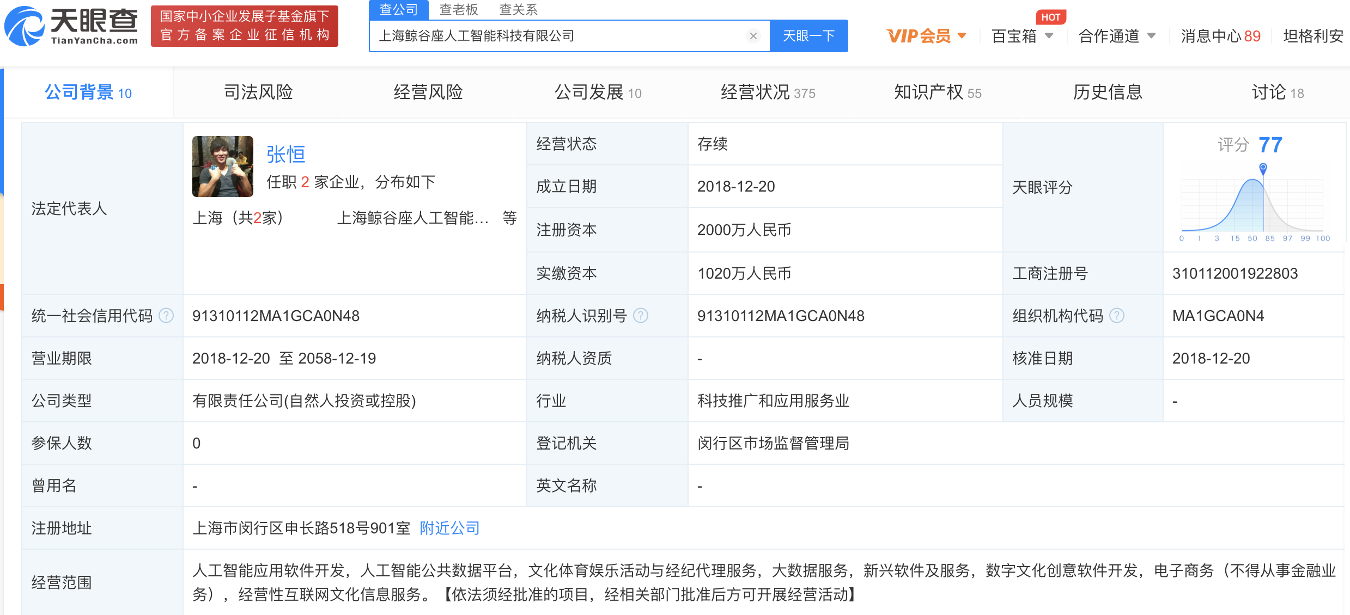The height and width of the screenshot is (615, 1350).
Task: Switch to the 查公司 search tab
Action: (398, 10)
